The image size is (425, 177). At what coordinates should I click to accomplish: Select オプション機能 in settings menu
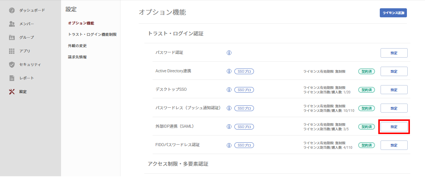[x=81, y=23]
